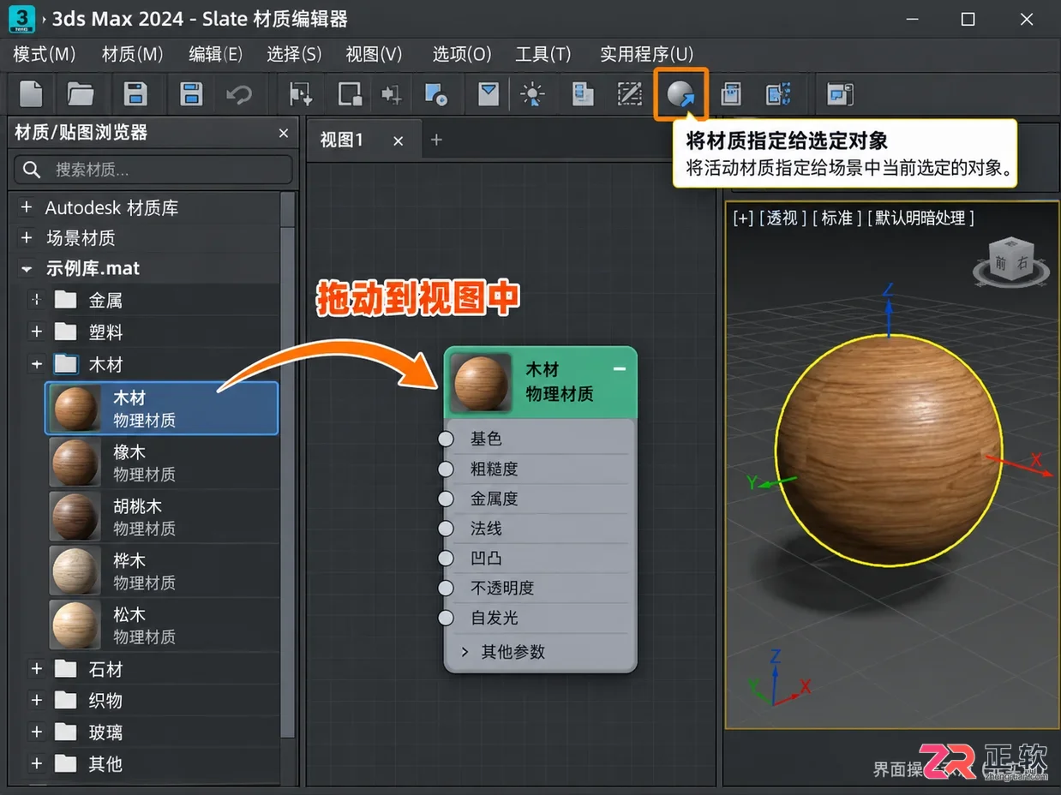Click the sun light with cursor toolbar icon
The image size is (1061, 795).
click(533, 94)
